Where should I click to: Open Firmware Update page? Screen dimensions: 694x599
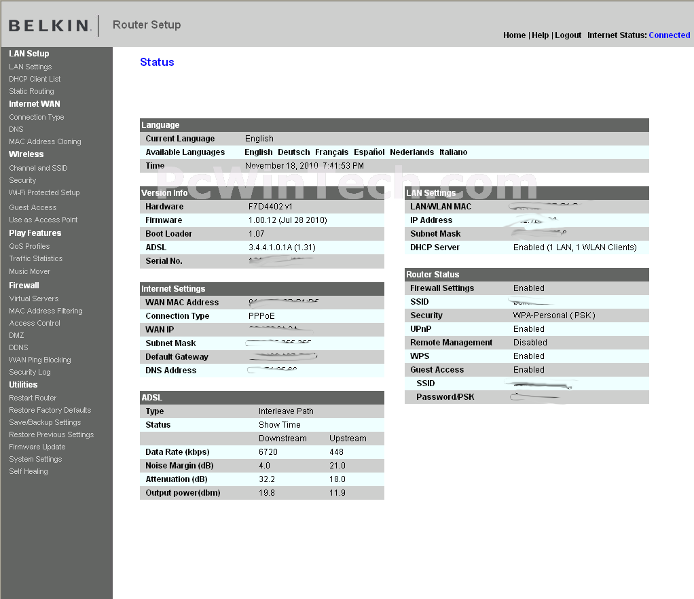click(x=37, y=447)
